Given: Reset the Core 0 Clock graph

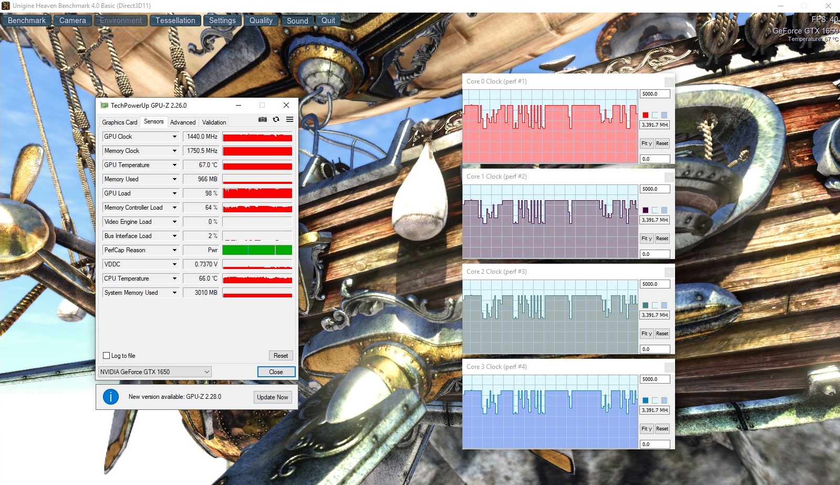Looking at the screenshot, I should click(x=662, y=143).
